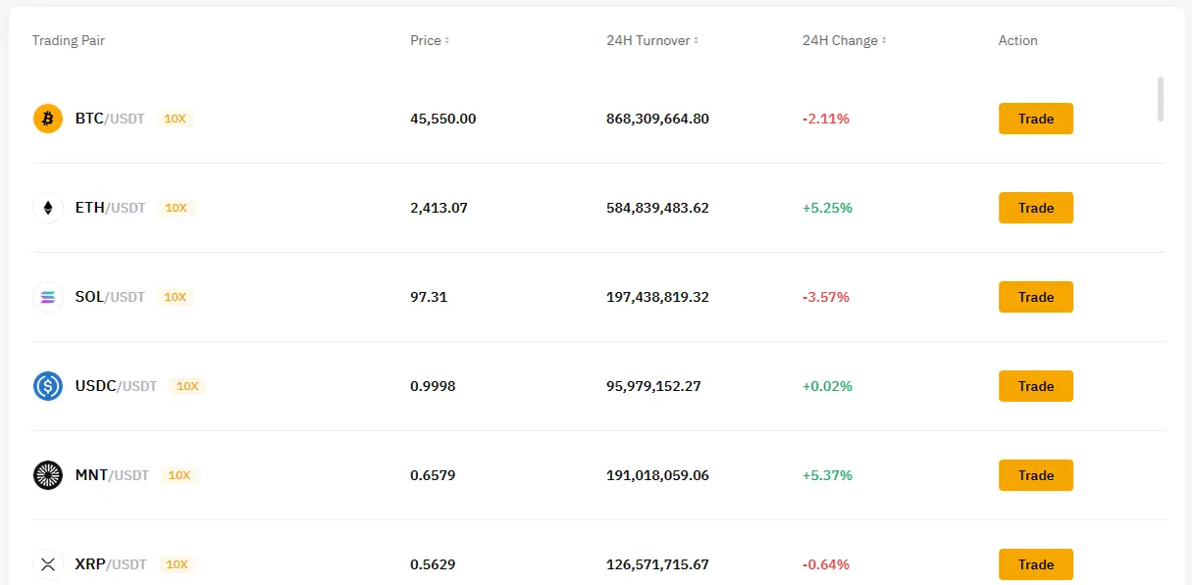The height and width of the screenshot is (585, 1192).
Task: Click the Ethereum coin icon
Action: [48, 208]
